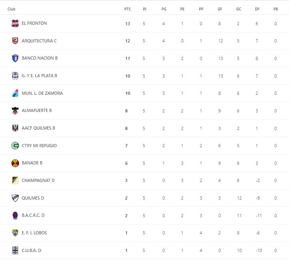Click the Champagnat D shield icon
The width and height of the screenshot is (289, 260).
click(x=15, y=180)
